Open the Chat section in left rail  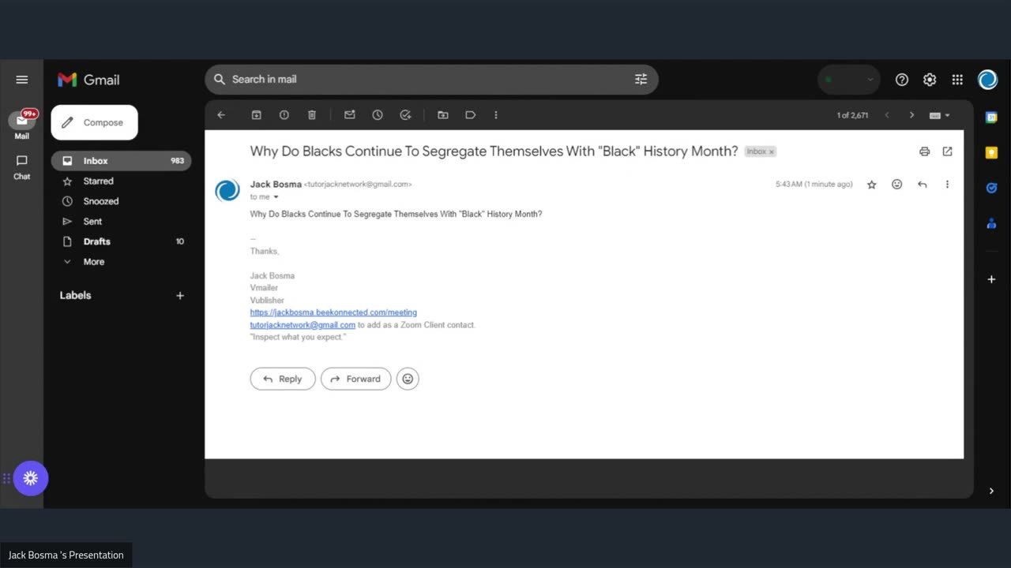click(22, 166)
